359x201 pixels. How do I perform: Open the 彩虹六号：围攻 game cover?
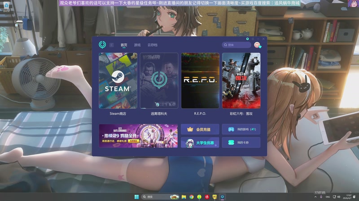(241, 81)
